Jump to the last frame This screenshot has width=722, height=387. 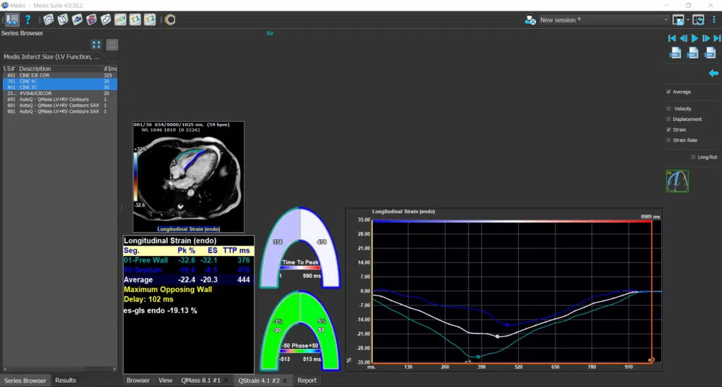(716, 38)
